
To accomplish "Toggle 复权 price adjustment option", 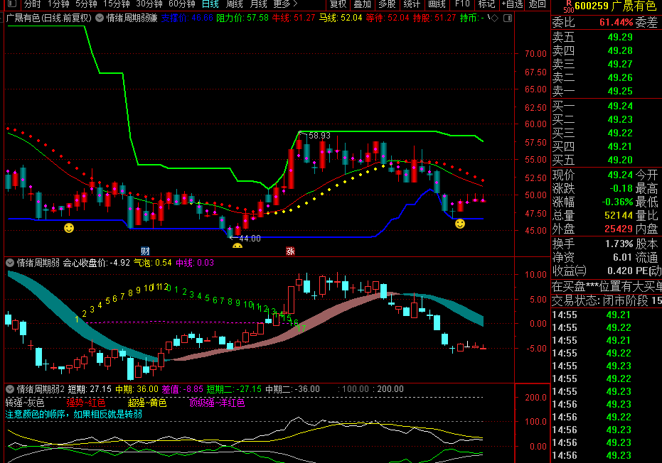I will pyautogui.click(x=338, y=4).
